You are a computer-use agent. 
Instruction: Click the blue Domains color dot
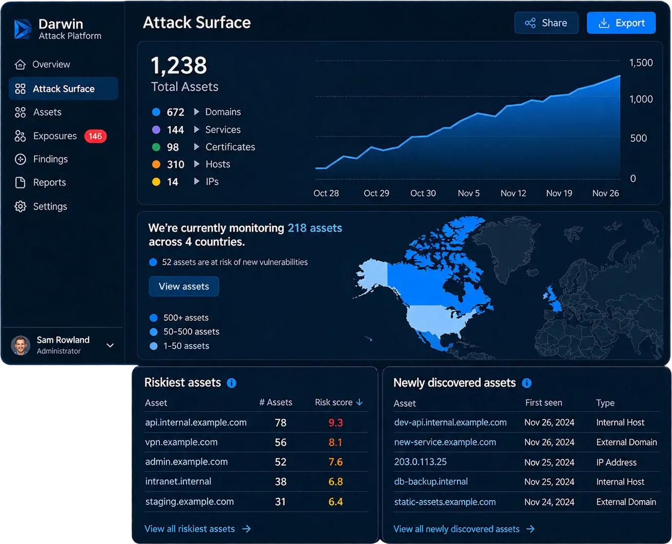(156, 112)
